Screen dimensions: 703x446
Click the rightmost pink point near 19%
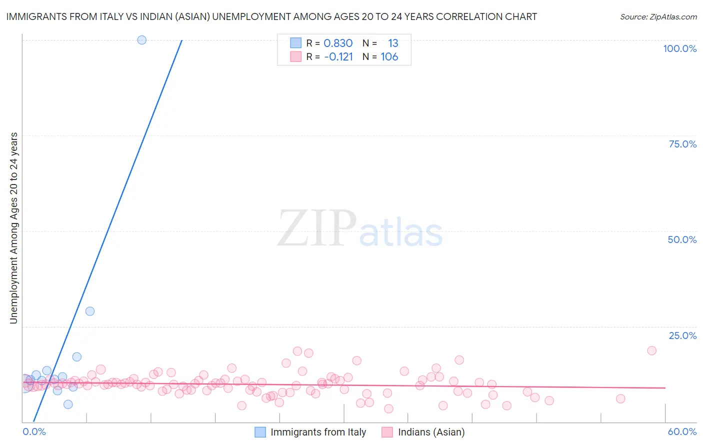click(x=651, y=350)
